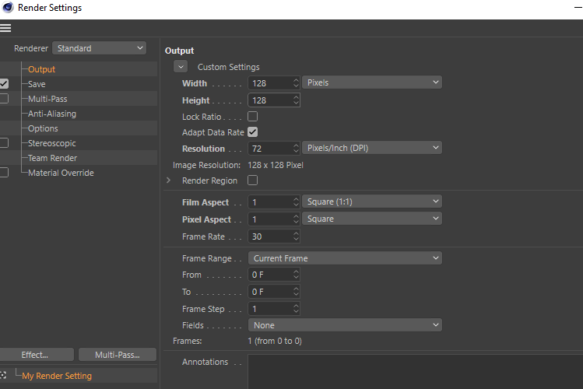Select the Save settings page
Image resolution: width=583 pixels, height=389 pixels.
pyautogui.click(x=37, y=84)
